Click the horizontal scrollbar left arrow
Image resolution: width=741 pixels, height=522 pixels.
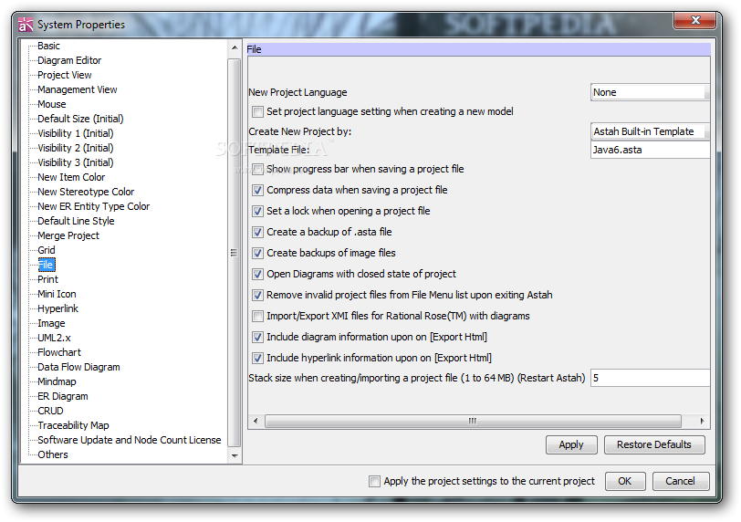click(x=256, y=421)
